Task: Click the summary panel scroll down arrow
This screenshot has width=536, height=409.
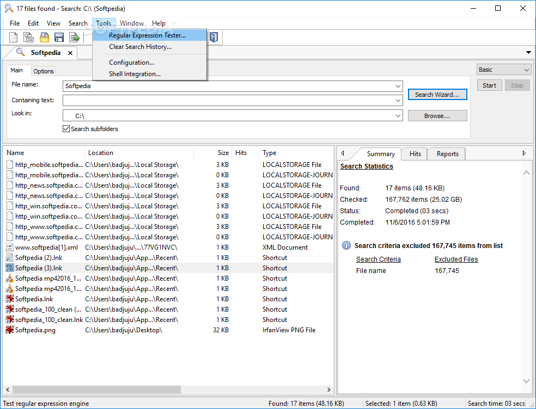Action: (526, 381)
